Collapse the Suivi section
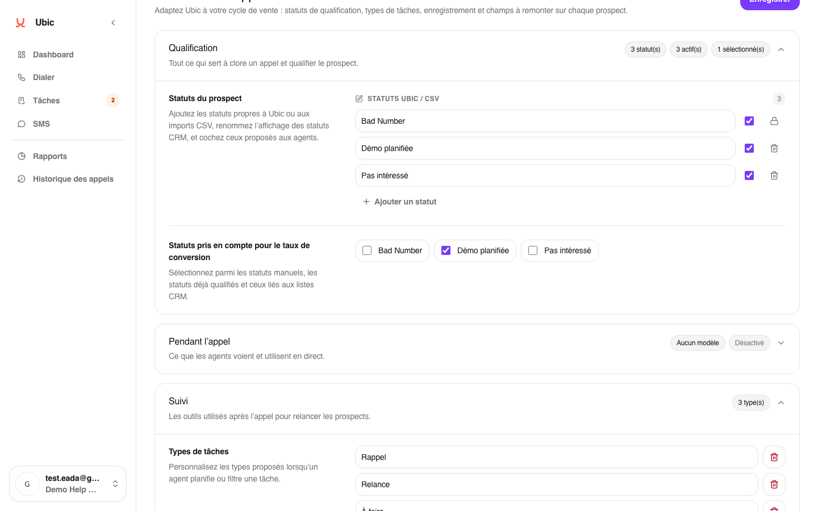This screenshot has height=511, width=818. [781, 403]
